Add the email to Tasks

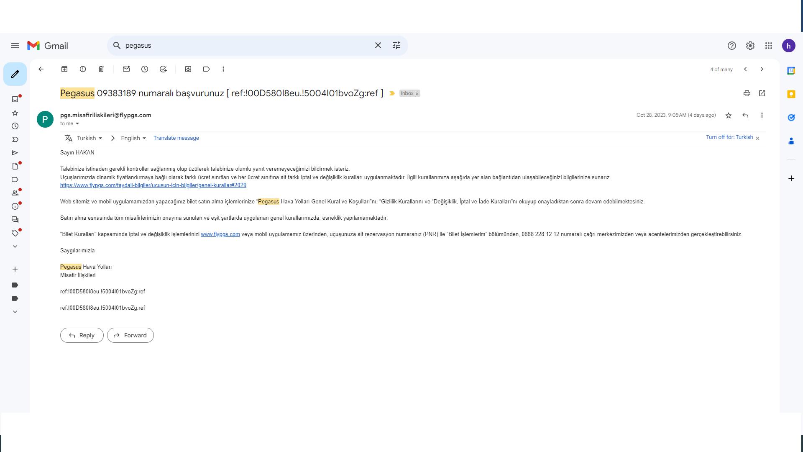[164, 69]
